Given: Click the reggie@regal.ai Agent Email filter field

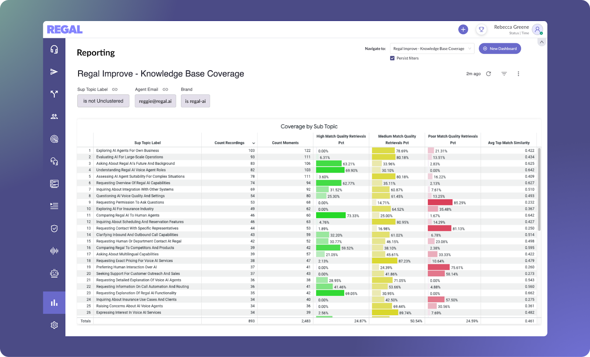Looking at the screenshot, I should pos(155,101).
